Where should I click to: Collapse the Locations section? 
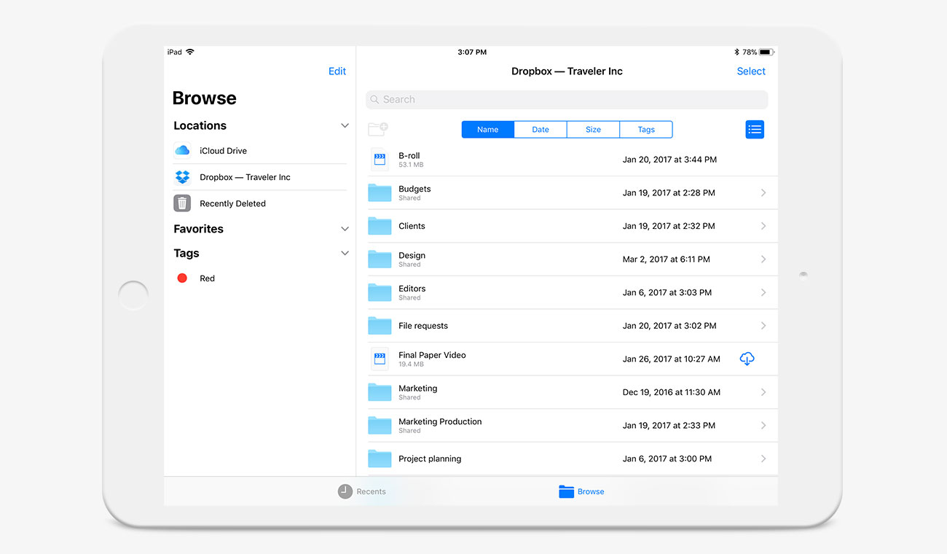(x=345, y=126)
